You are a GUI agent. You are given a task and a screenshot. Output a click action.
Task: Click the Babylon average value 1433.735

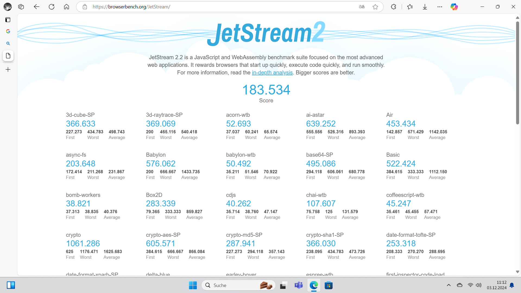click(x=191, y=172)
